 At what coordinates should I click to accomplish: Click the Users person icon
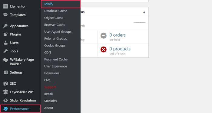pyautogui.click(x=5, y=43)
